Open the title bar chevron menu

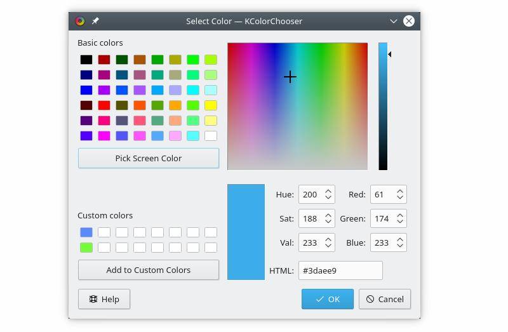[x=393, y=22]
